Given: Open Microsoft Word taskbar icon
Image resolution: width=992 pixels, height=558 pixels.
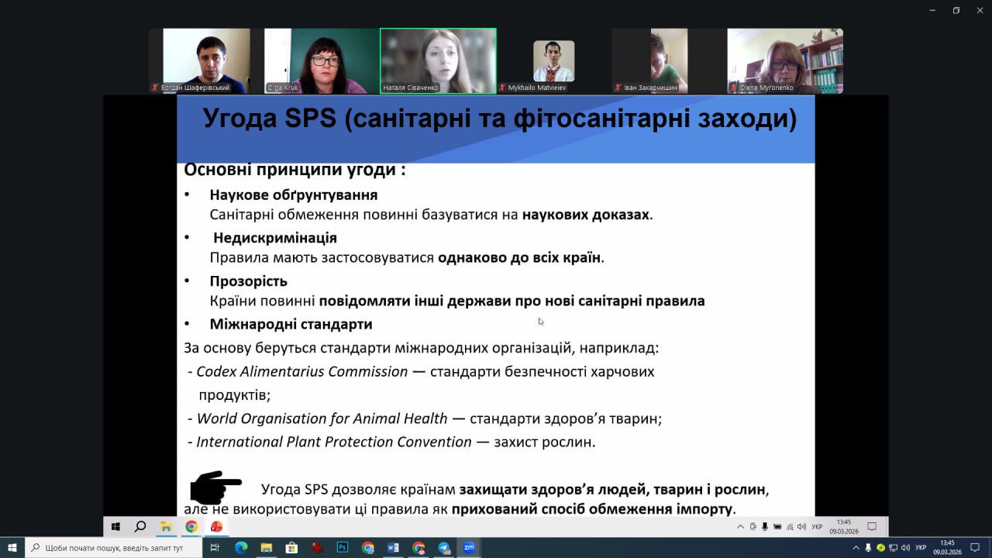Looking at the screenshot, I should click(x=393, y=548).
